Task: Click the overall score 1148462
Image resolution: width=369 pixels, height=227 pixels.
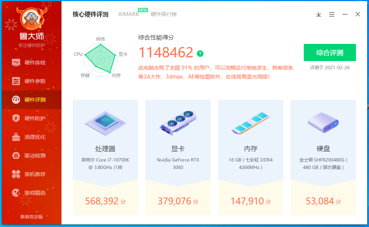Action: click(x=166, y=52)
